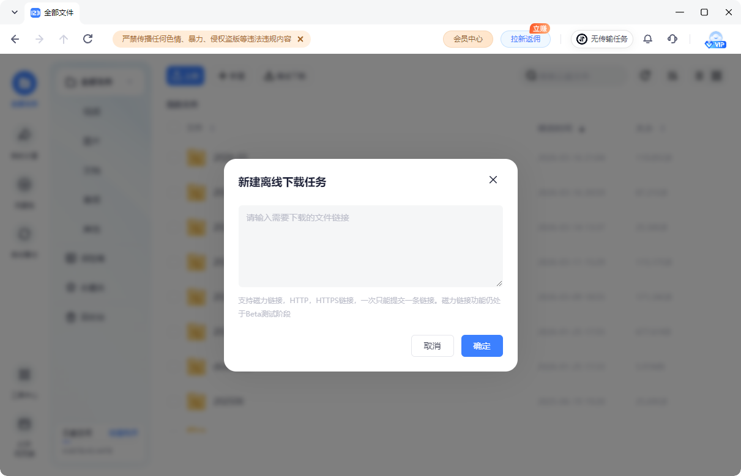The height and width of the screenshot is (476, 741).
Task: Open the folder selector dropdown at sidebar top
Action: tap(100, 81)
